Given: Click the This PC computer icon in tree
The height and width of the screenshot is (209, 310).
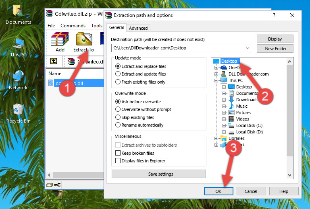Looking at the screenshot, I should click(224, 80).
